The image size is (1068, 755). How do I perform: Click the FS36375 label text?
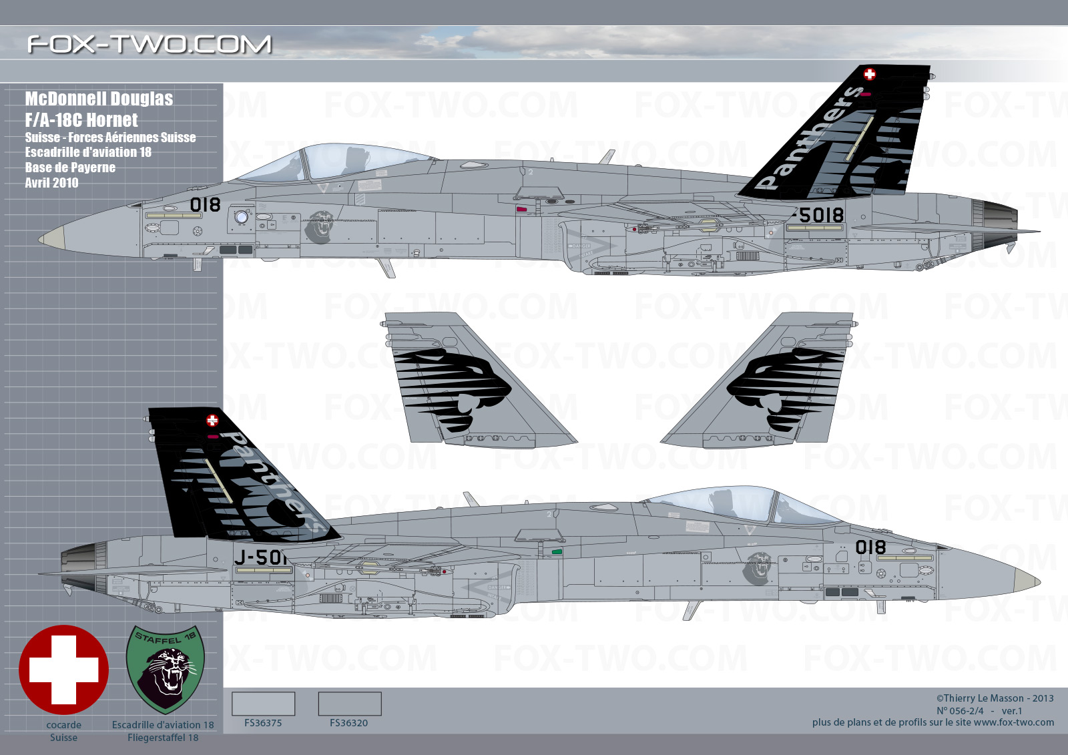[x=263, y=723]
